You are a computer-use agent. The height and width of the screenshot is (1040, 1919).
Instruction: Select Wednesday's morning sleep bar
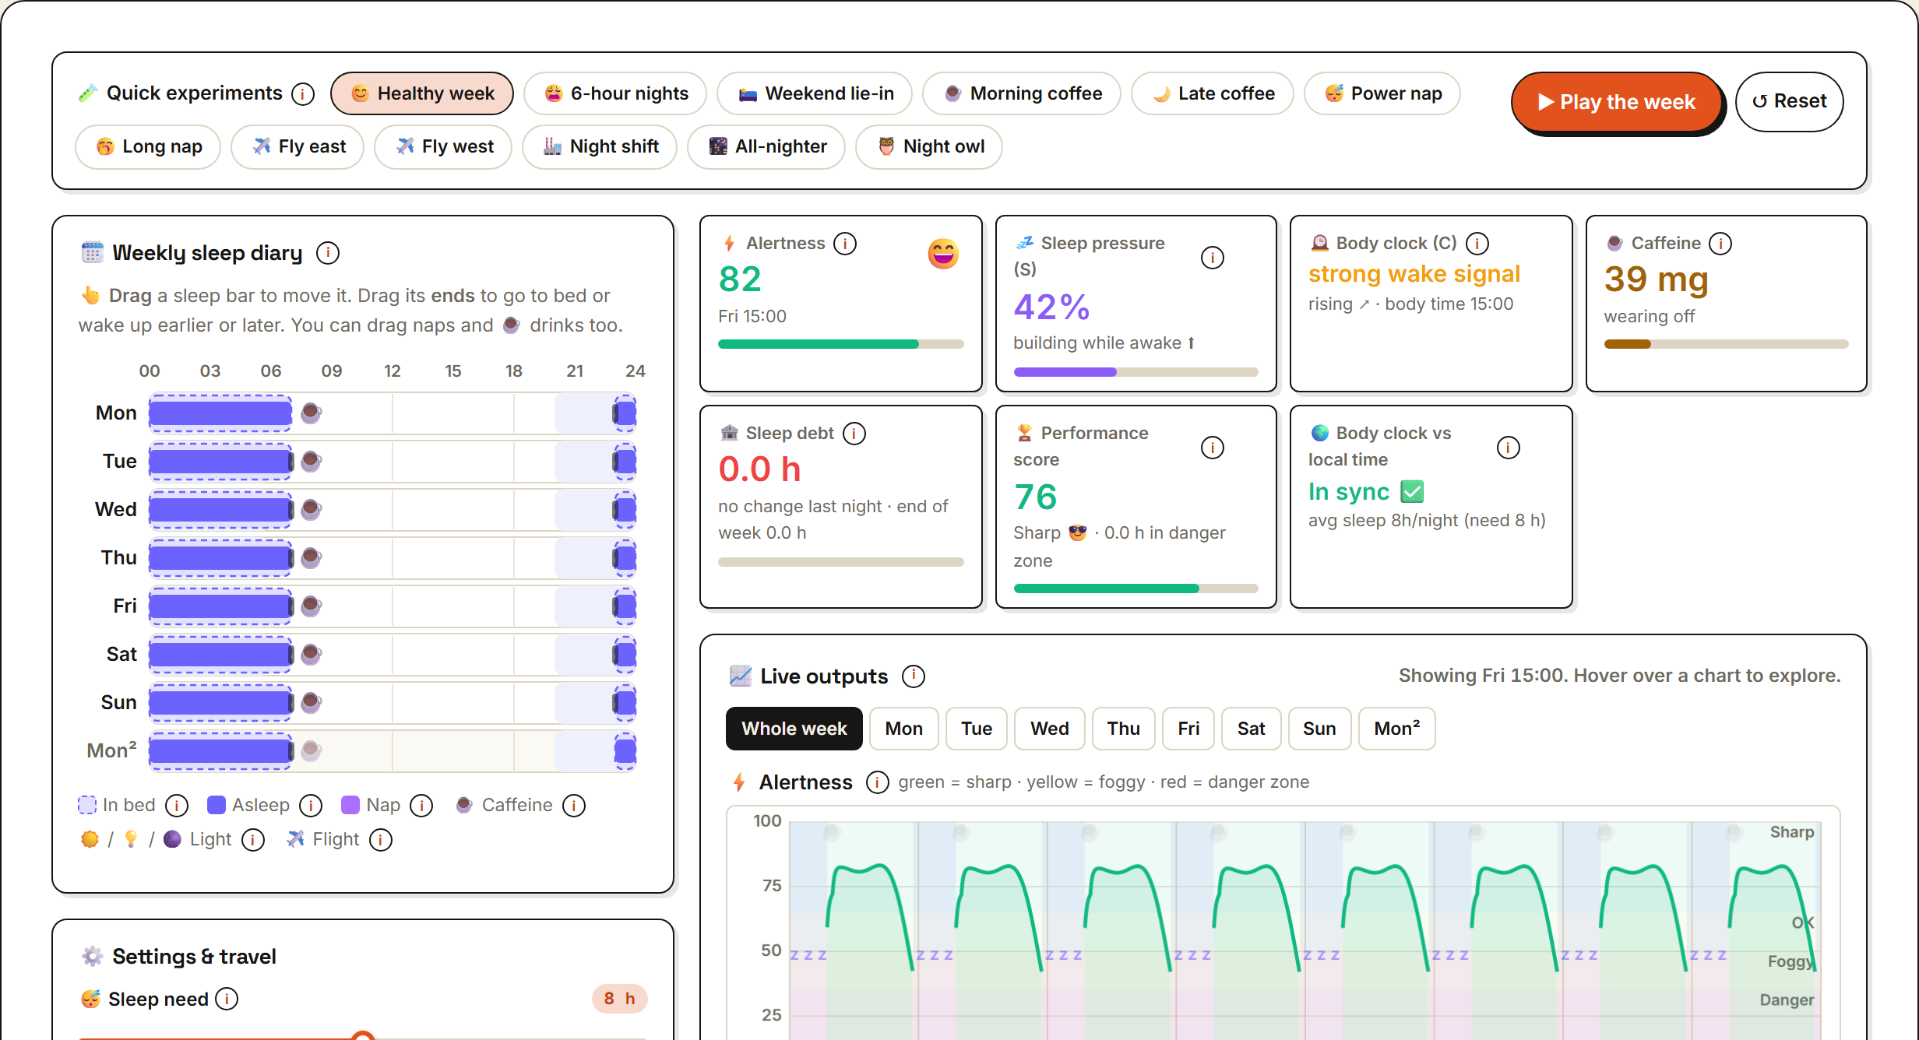[221, 509]
